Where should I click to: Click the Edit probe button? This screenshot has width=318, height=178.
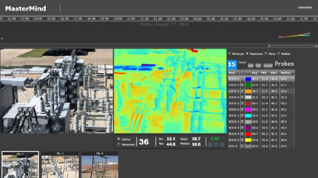click(258, 66)
